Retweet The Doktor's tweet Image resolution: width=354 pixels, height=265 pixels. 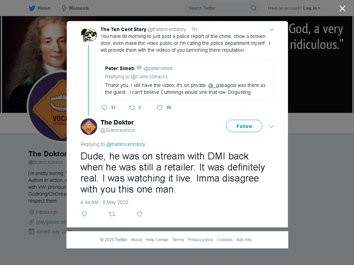point(112,214)
